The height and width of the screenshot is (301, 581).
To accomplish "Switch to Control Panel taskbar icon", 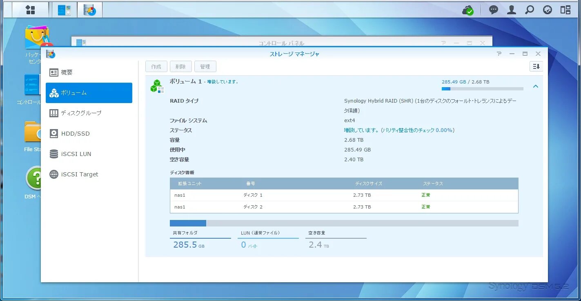I will [x=65, y=10].
